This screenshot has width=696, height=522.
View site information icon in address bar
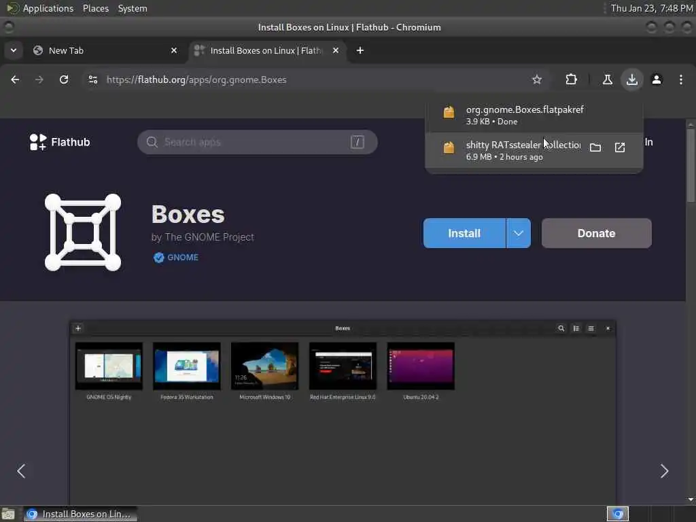coord(92,80)
